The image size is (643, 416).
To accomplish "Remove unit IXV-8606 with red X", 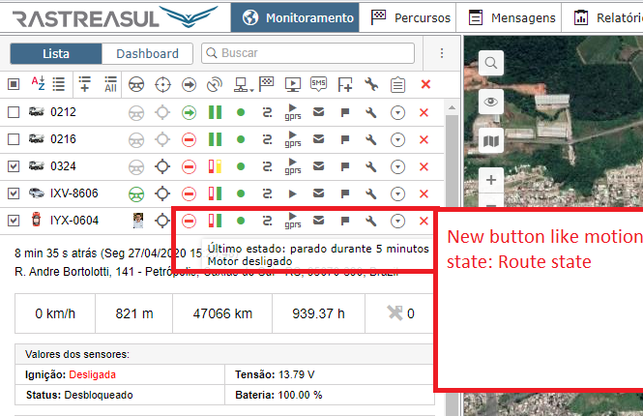I will (424, 193).
